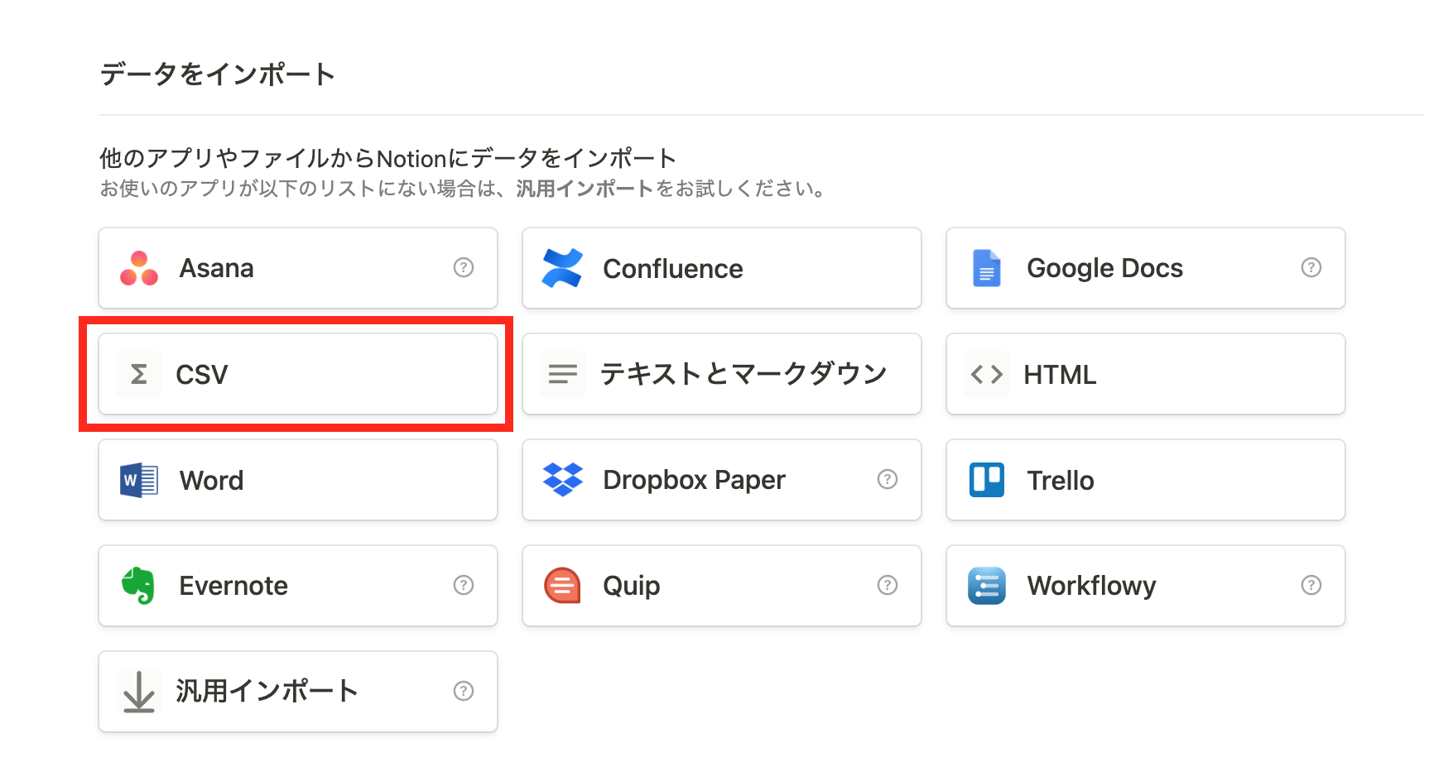Click the CSV sigma icon
This screenshot has width=1429, height=781.
pyautogui.click(x=139, y=374)
